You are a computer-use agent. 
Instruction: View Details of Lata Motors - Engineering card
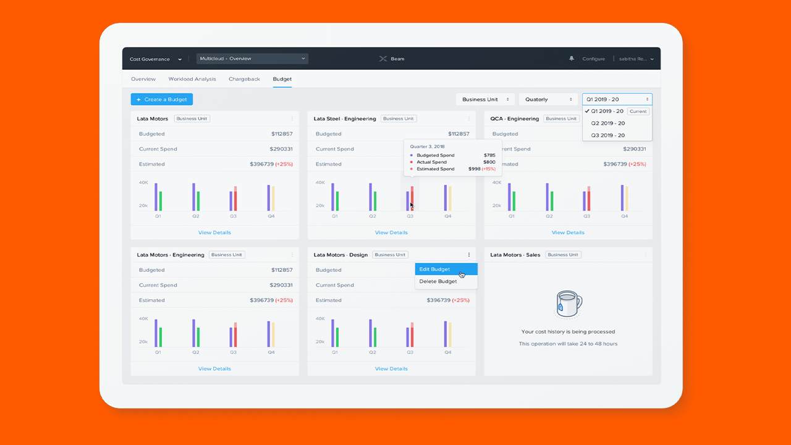pos(214,369)
